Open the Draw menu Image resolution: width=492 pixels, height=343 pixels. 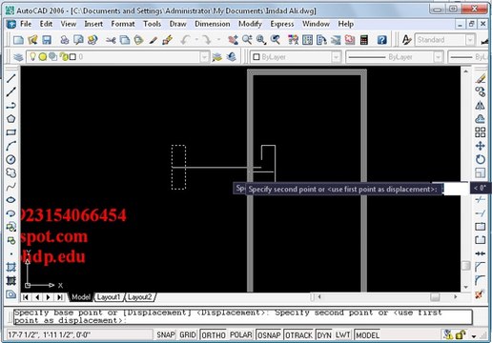pos(177,24)
